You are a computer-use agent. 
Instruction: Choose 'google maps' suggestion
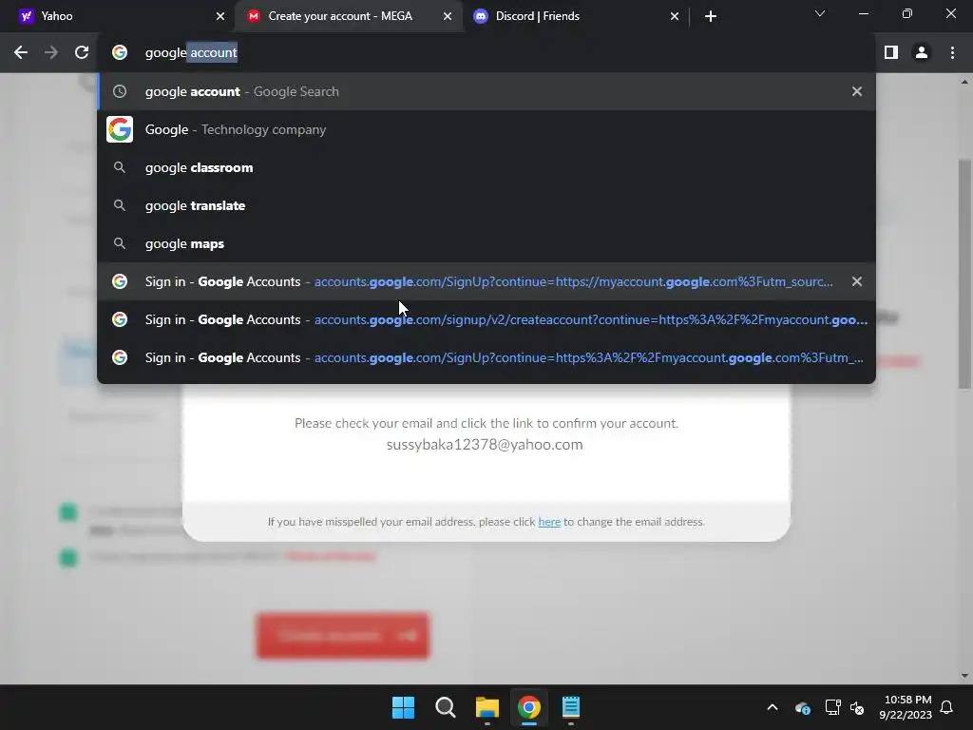click(486, 244)
